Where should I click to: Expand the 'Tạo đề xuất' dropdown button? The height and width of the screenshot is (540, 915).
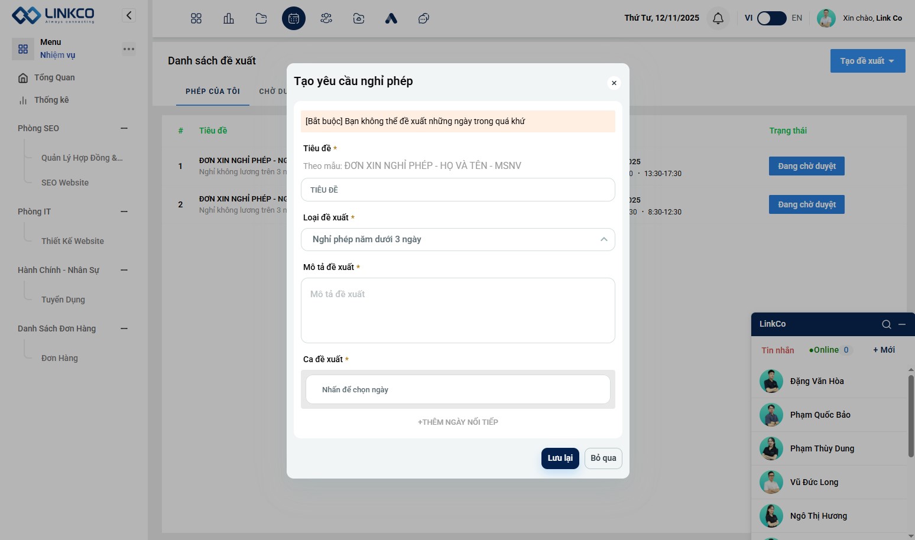(867, 61)
